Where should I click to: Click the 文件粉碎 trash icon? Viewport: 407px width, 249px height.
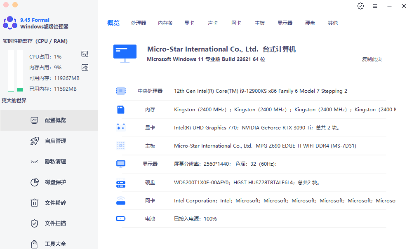pos(35,203)
